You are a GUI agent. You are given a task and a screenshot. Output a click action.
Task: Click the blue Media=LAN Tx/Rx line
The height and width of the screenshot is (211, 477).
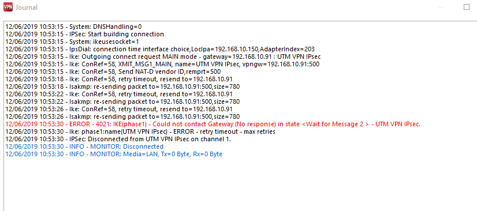[x=114, y=155]
